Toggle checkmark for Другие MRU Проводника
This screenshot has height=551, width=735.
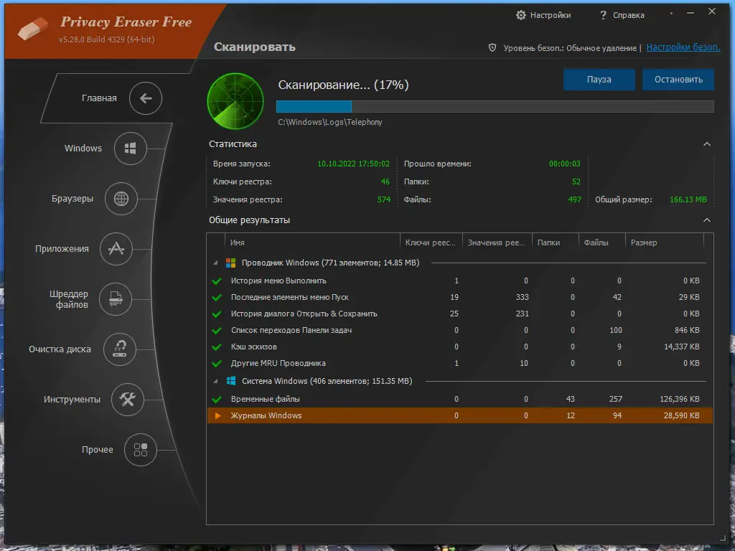217,364
